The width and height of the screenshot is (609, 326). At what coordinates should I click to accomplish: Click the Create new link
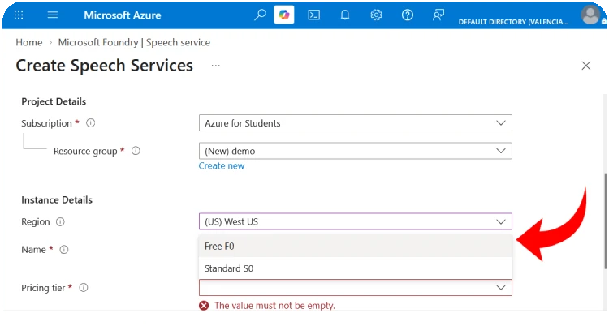pos(222,165)
